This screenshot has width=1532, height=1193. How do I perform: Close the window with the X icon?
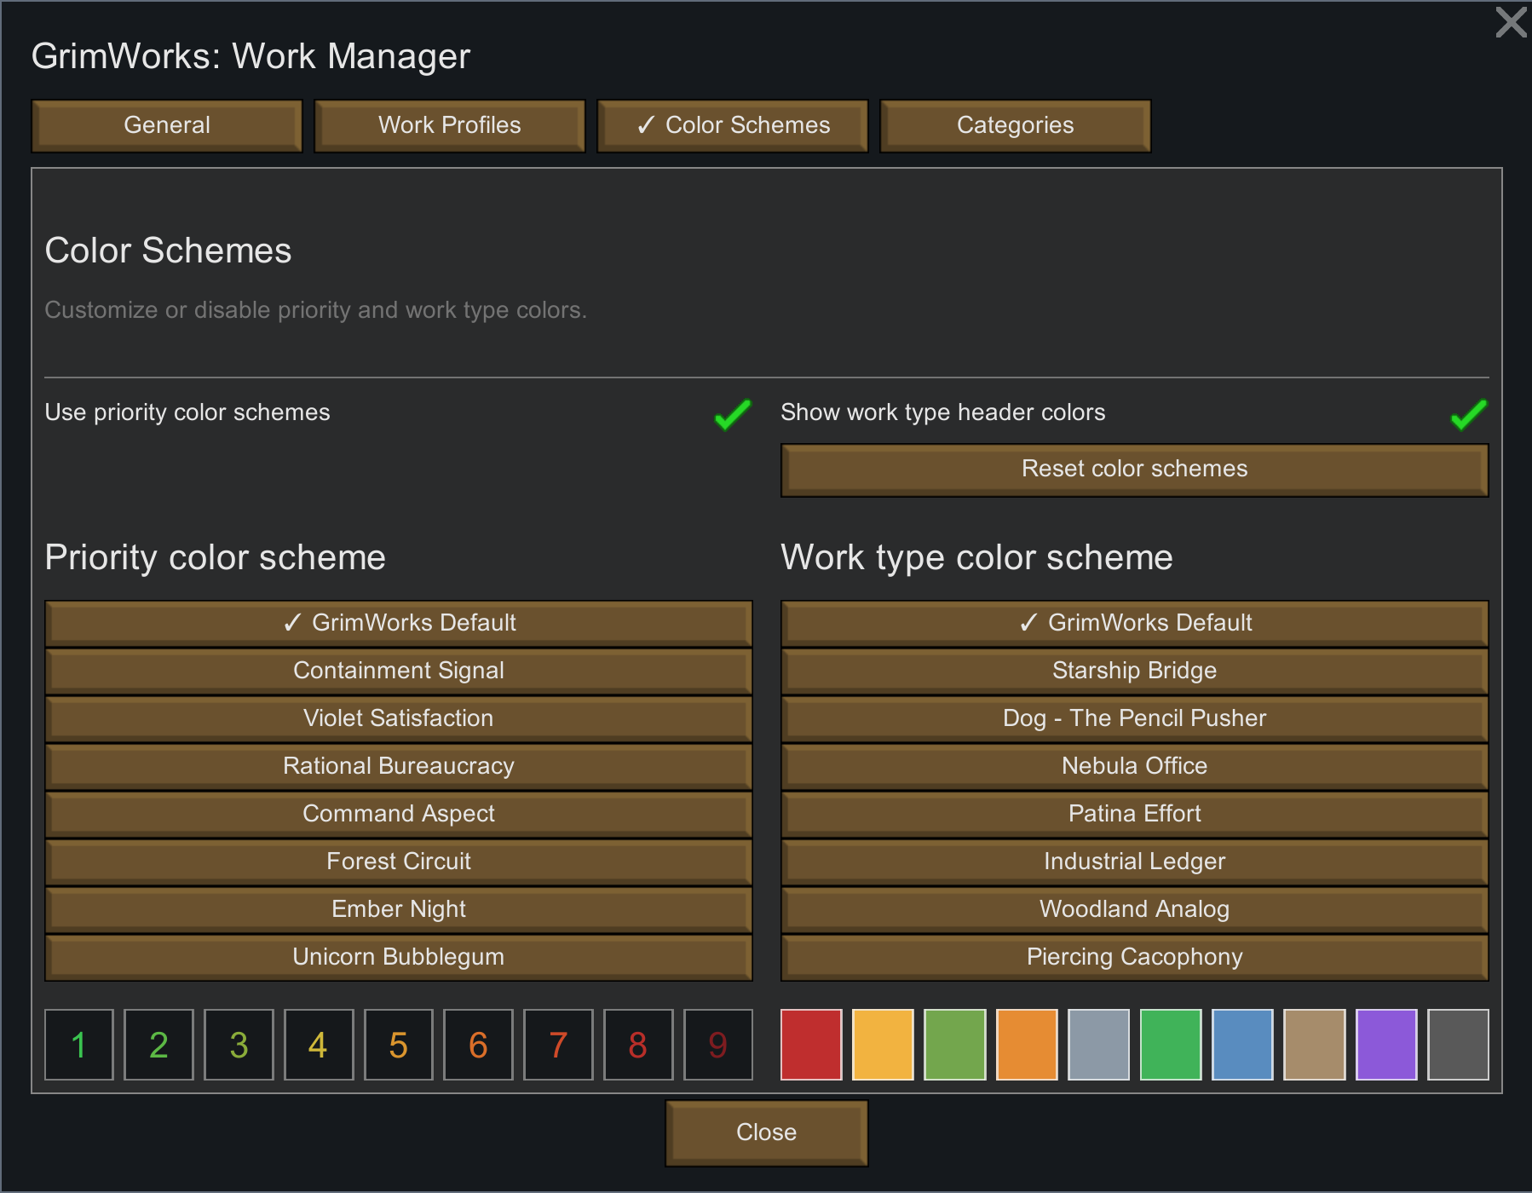(x=1512, y=22)
